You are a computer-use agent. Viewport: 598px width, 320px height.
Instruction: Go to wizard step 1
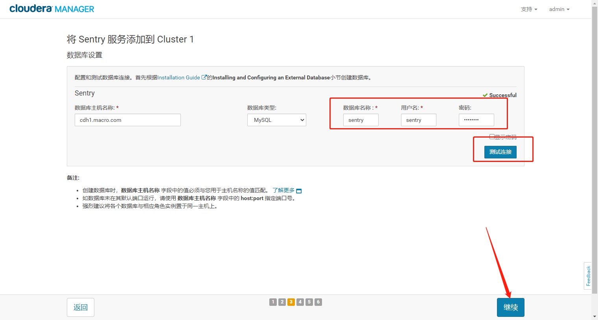click(x=273, y=302)
